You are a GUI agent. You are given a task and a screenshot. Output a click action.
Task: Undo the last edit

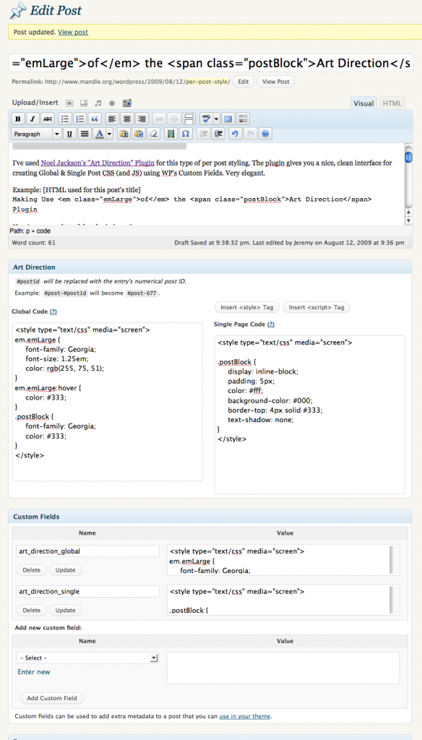pos(235,134)
